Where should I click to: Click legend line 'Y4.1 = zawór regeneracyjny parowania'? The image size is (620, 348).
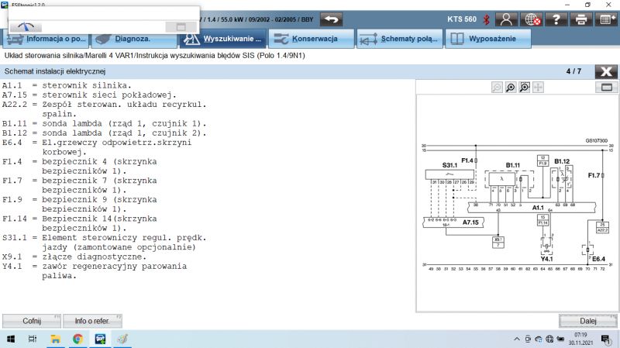click(95, 266)
